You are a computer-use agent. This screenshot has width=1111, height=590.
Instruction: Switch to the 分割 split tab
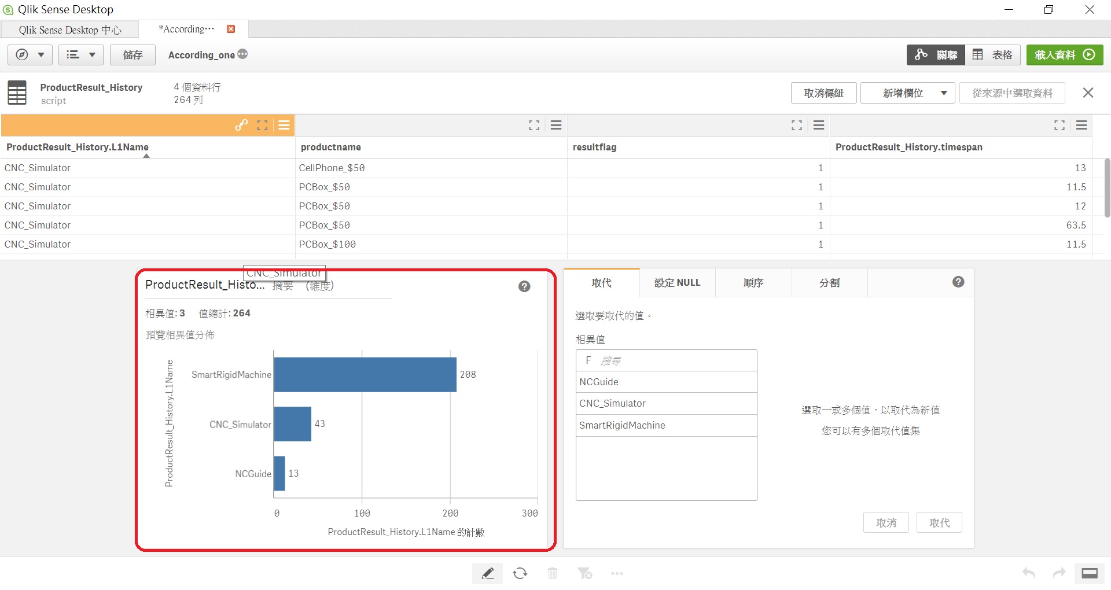click(x=829, y=283)
